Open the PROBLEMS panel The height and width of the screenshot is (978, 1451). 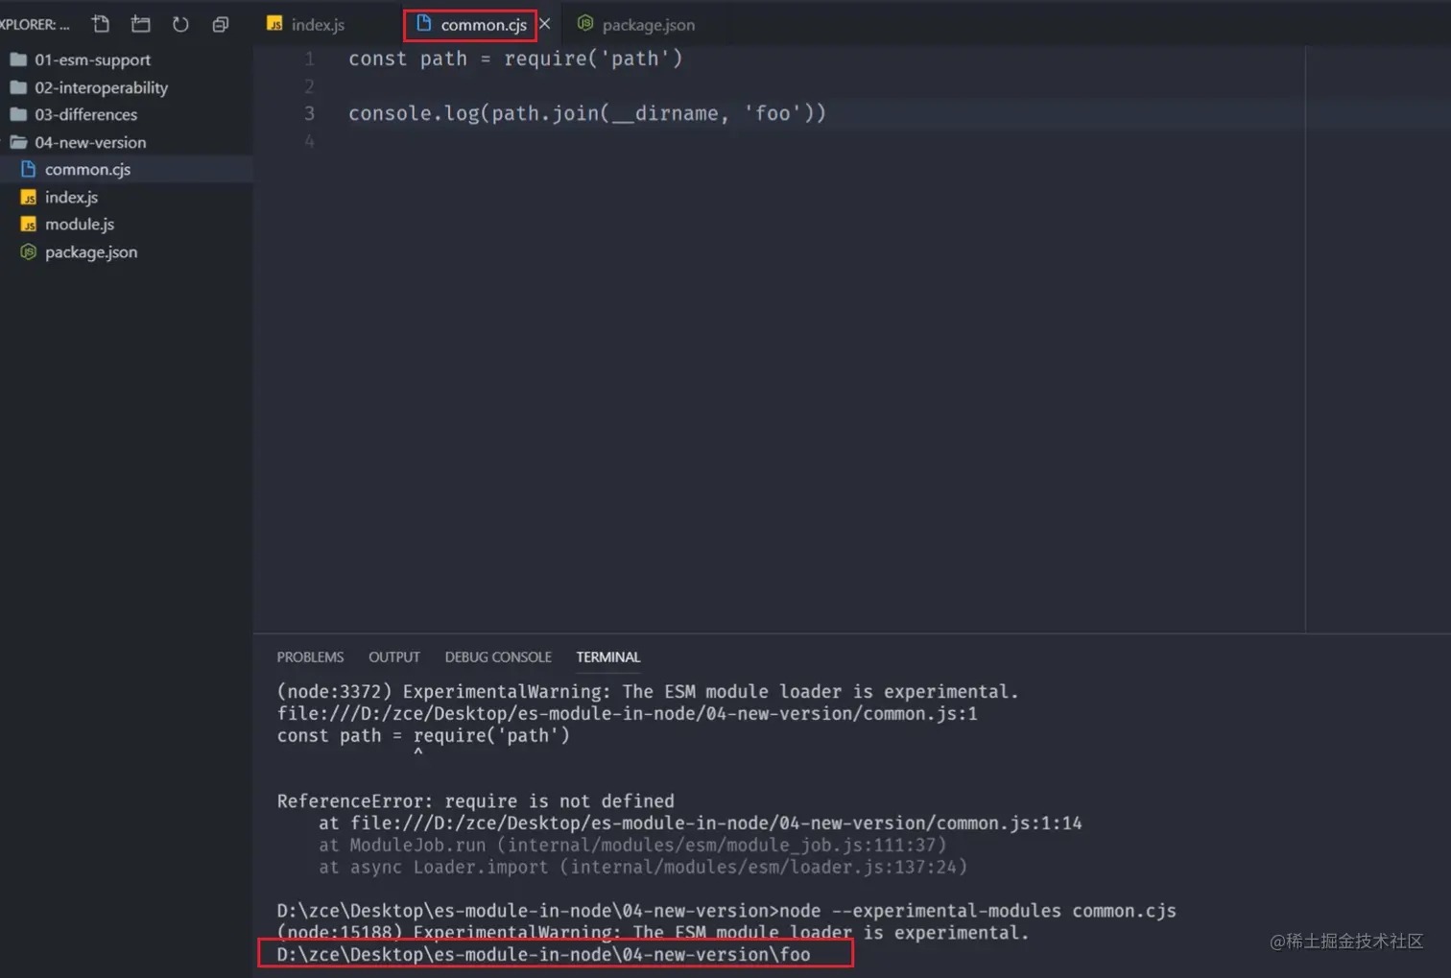coord(310,656)
